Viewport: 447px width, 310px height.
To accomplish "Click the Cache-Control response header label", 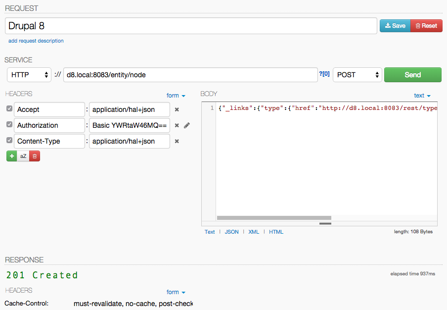I will point(27,304).
